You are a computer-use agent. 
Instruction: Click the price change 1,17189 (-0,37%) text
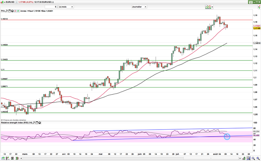coord(26,2)
